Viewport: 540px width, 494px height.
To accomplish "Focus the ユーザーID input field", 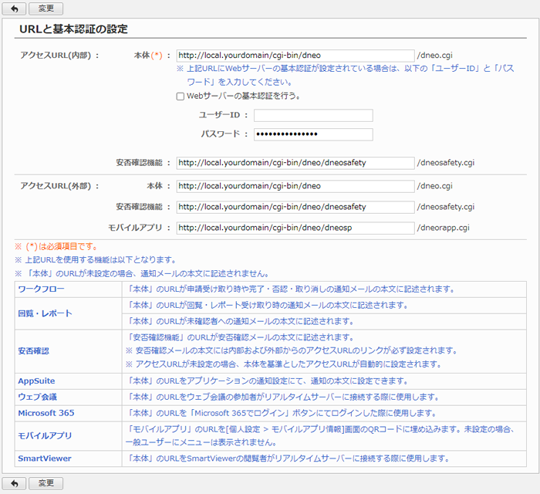I will coord(313,115).
